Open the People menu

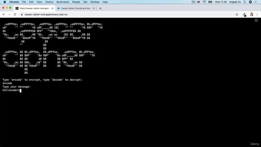76,2
